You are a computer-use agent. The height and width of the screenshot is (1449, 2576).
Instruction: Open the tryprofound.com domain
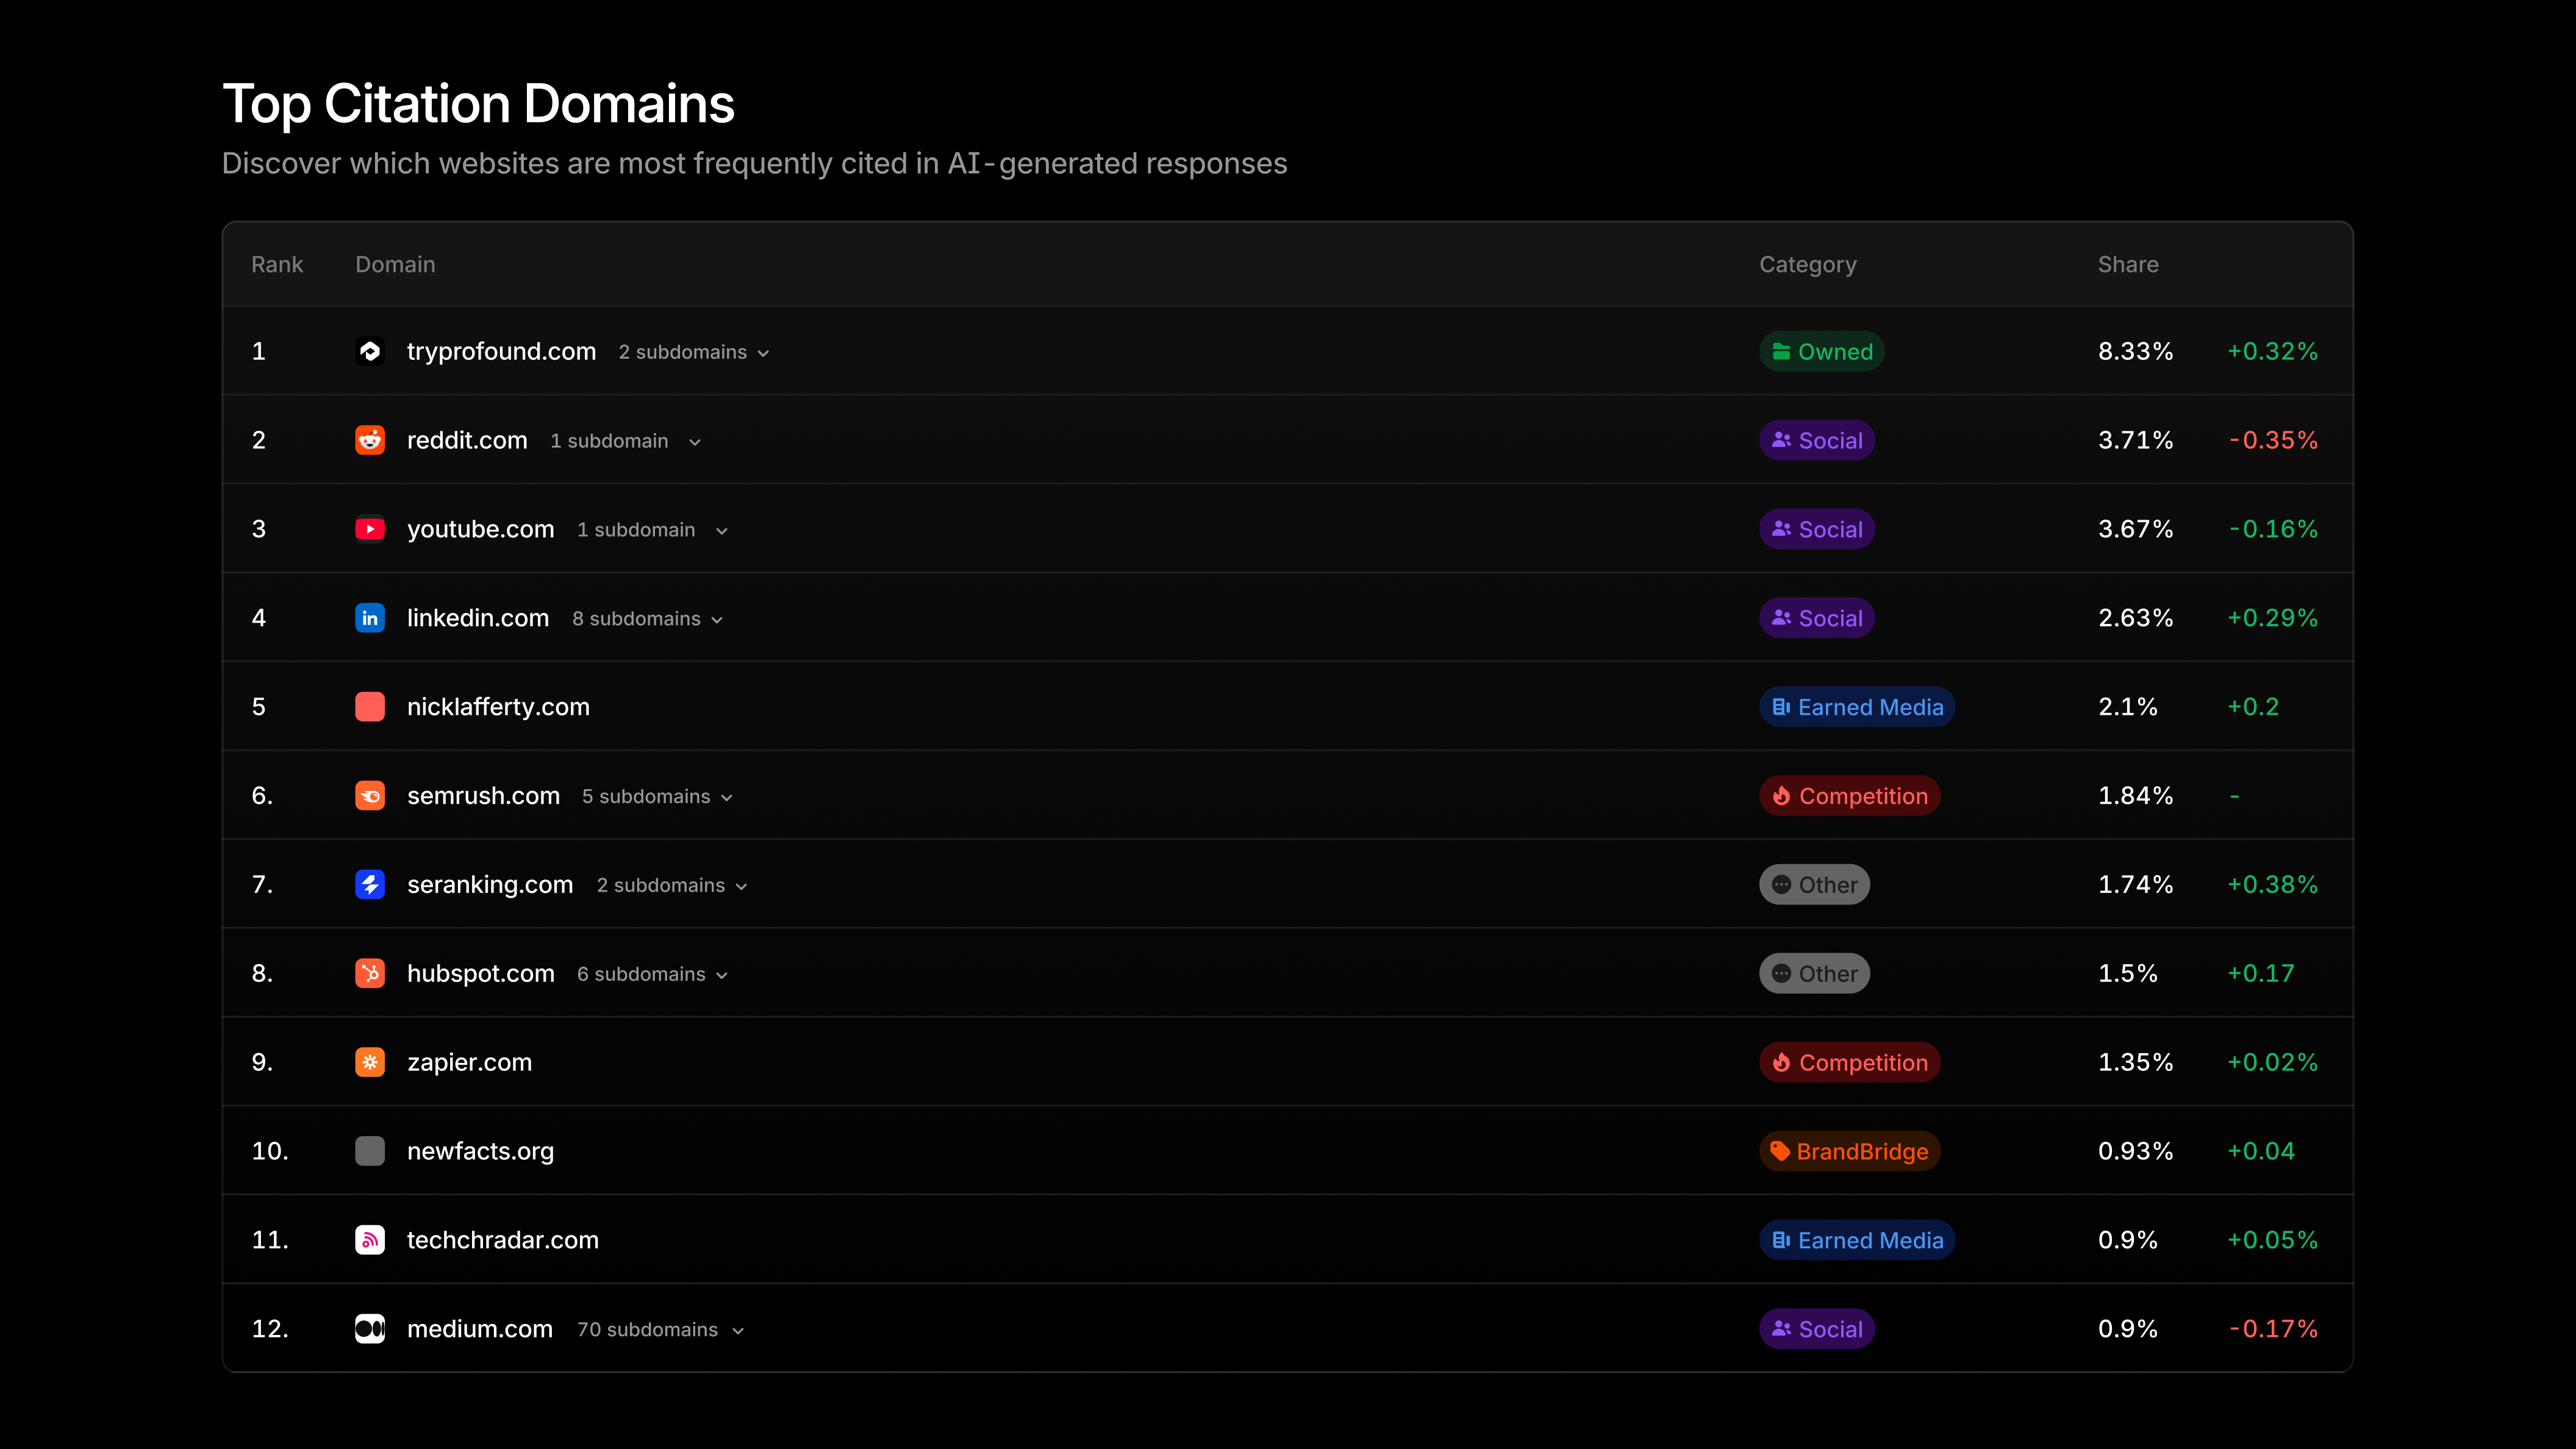(x=501, y=351)
